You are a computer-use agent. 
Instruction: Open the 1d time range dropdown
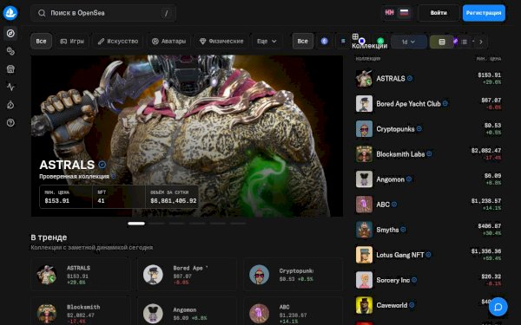click(x=409, y=42)
